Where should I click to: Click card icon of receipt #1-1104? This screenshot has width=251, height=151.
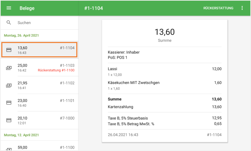pos(9,50)
